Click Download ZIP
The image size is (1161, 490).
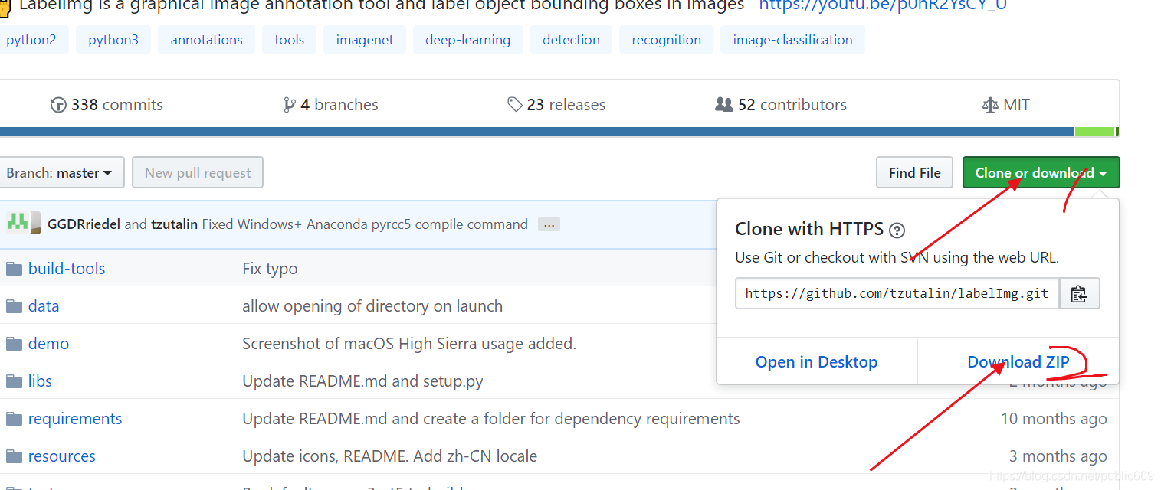click(x=1018, y=362)
